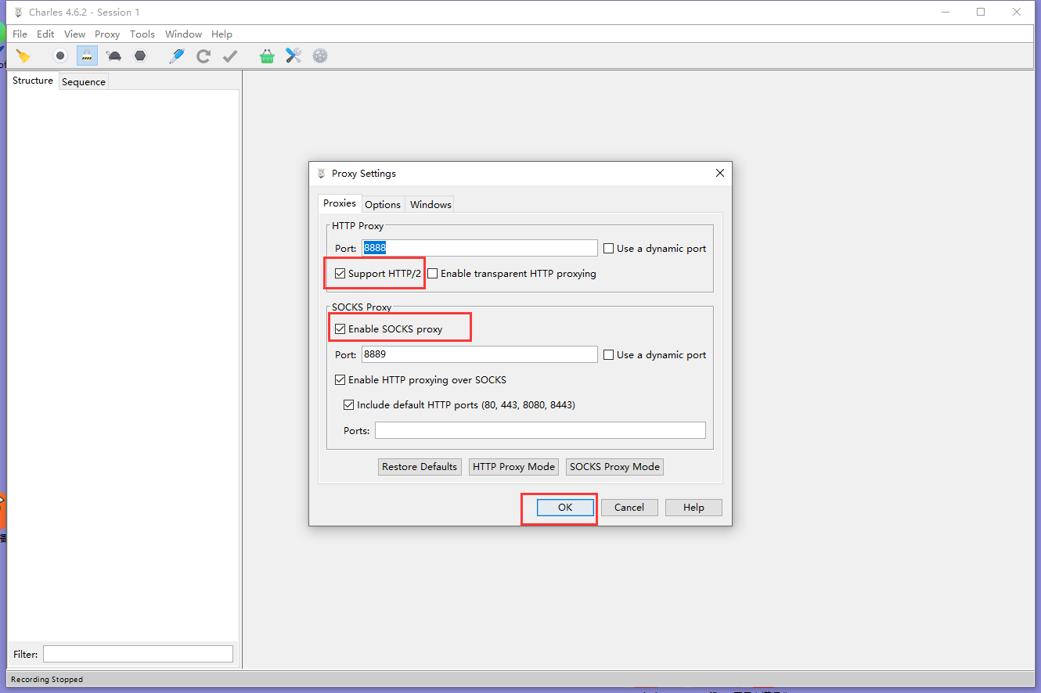Click Proxy Settings dialog title icon
This screenshot has width=1041, height=693.
[x=321, y=173]
